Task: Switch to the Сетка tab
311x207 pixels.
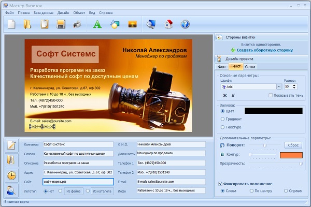Action: (250, 66)
